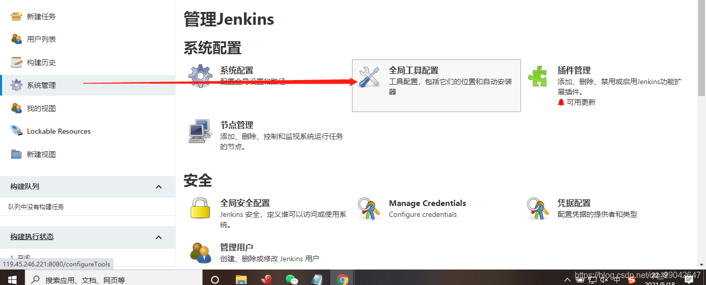This screenshot has height=285, width=706.
Task: Click the 队列中没有构建任务 text
Action: pos(36,207)
